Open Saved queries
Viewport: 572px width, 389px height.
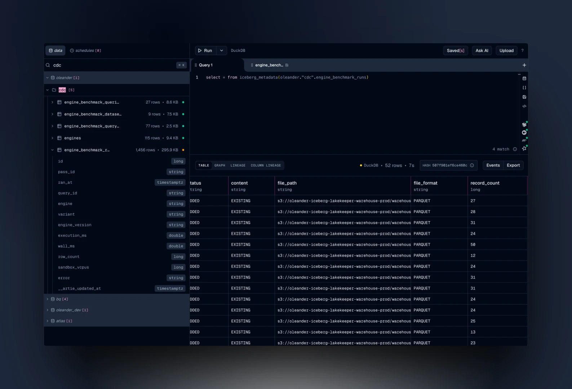[456, 51]
